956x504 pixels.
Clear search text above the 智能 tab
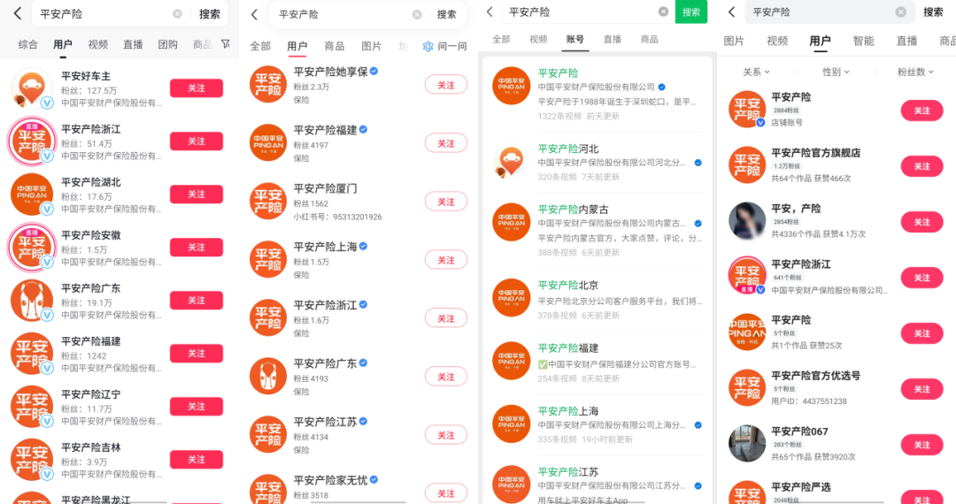pos(900,11)
